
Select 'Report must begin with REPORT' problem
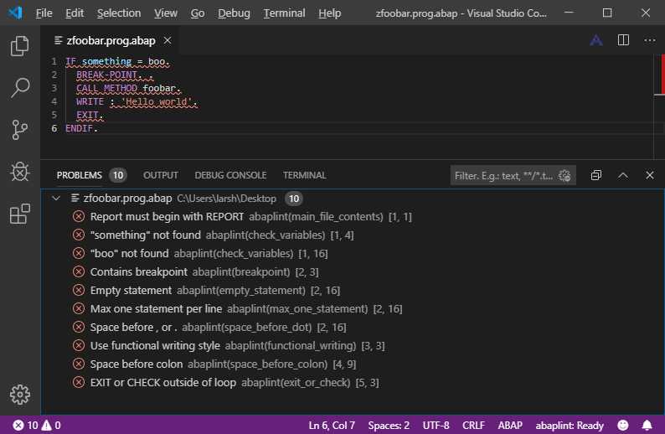(x=353, y=217)
